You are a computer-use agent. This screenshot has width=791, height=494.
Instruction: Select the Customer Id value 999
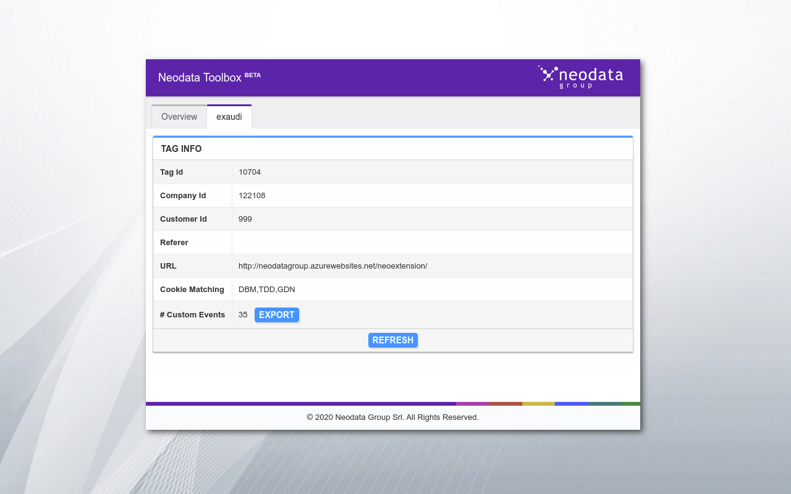[x=245, y=219]
